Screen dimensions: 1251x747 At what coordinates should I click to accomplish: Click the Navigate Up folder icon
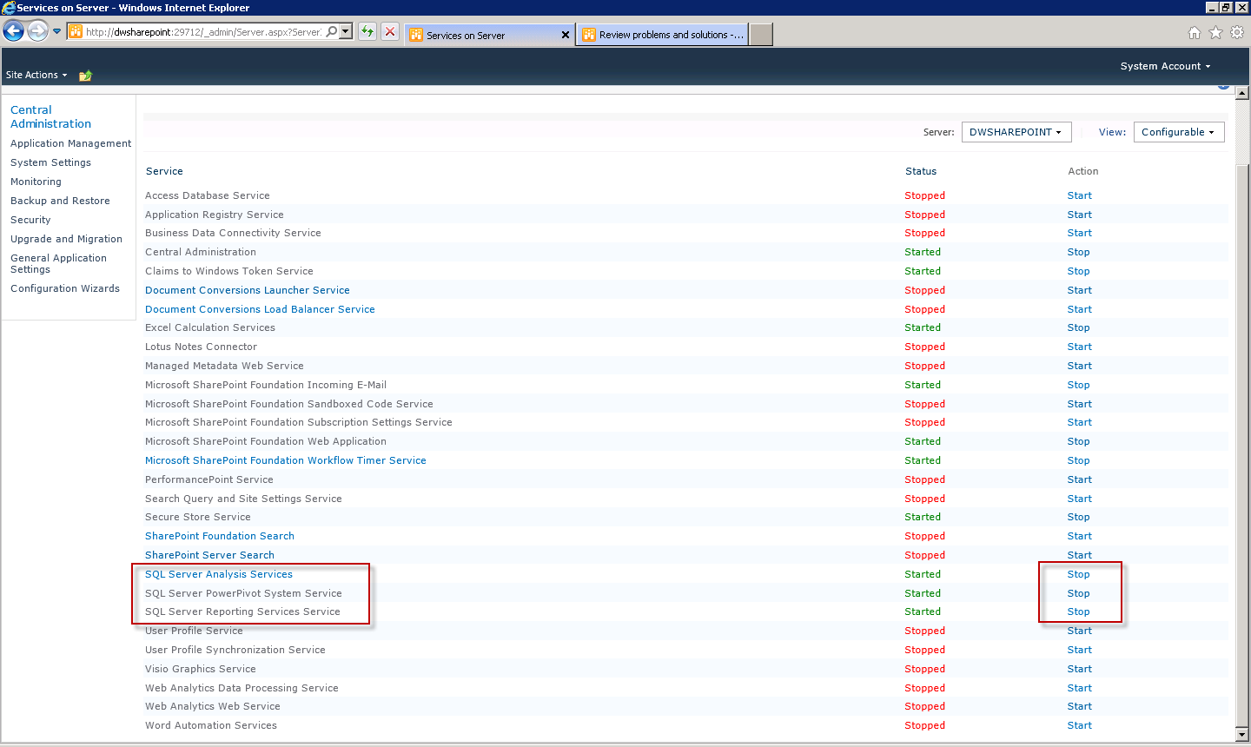(85, 76)
